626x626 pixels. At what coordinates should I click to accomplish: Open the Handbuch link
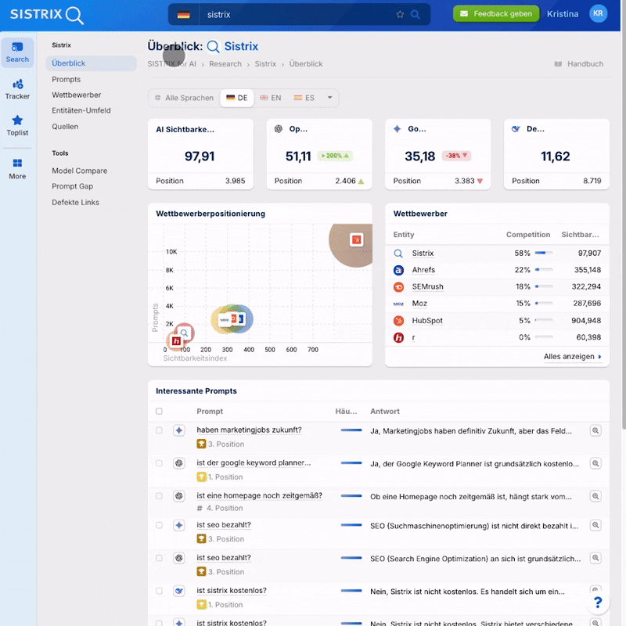pyautogui.click(x=579, y=64)
